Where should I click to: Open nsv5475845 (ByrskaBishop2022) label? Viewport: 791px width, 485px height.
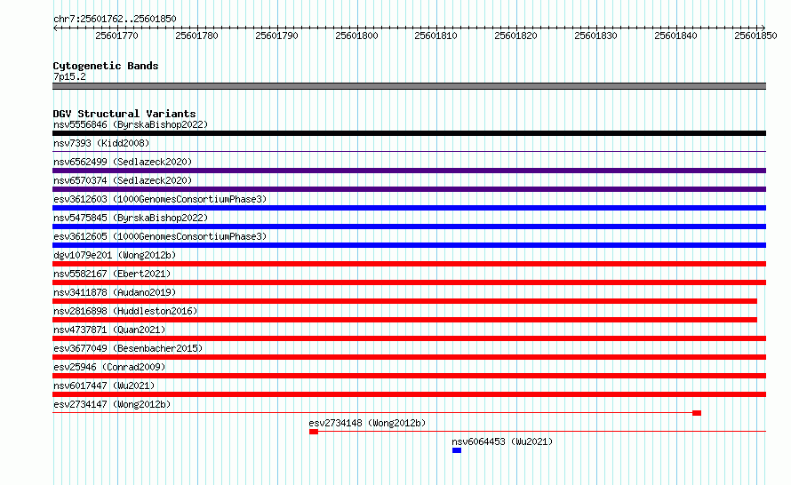tap(131, 218)
